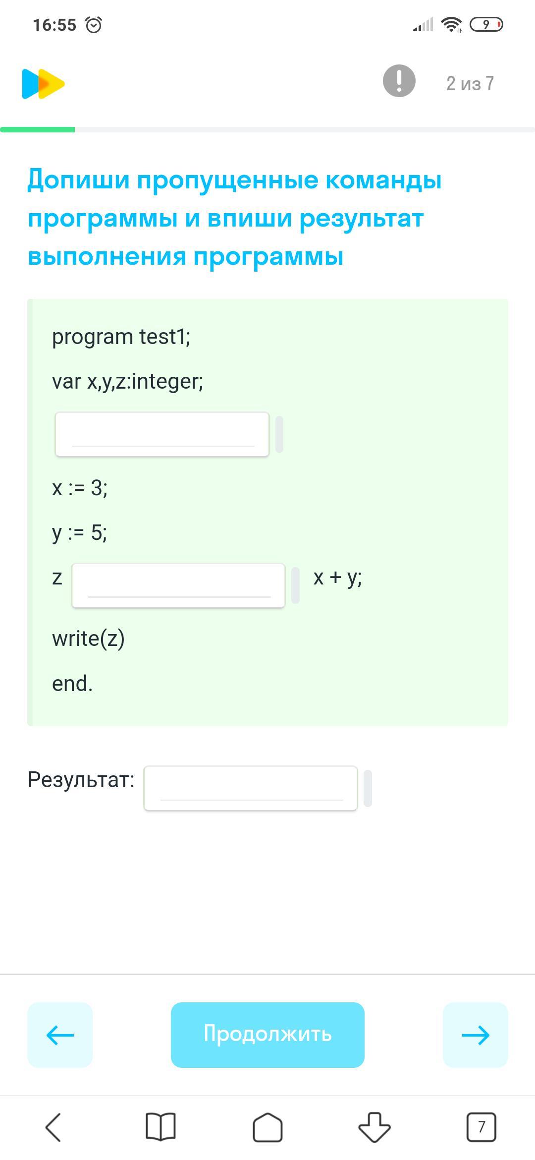Open the downloads arrow icon
Viewport: 535px width, 1160px height.
(374, 1127)
